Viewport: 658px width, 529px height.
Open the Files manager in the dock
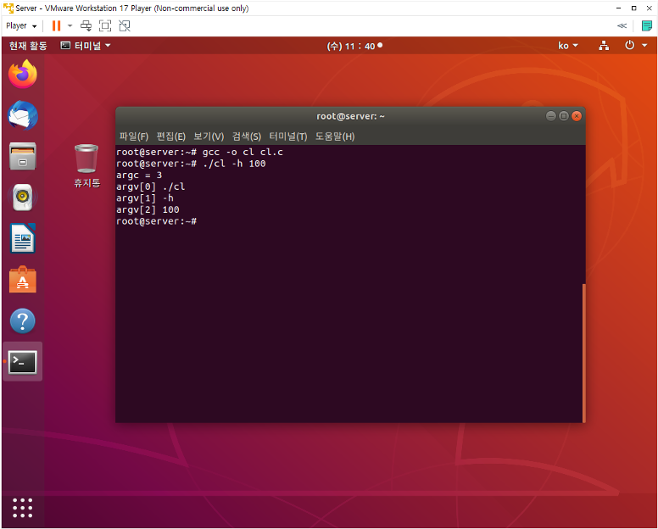tap(23, 156)
